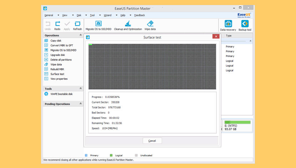Click the Unallocated legend color swatch
Viewport: 296px width, 168px height.
click(136, 155)
